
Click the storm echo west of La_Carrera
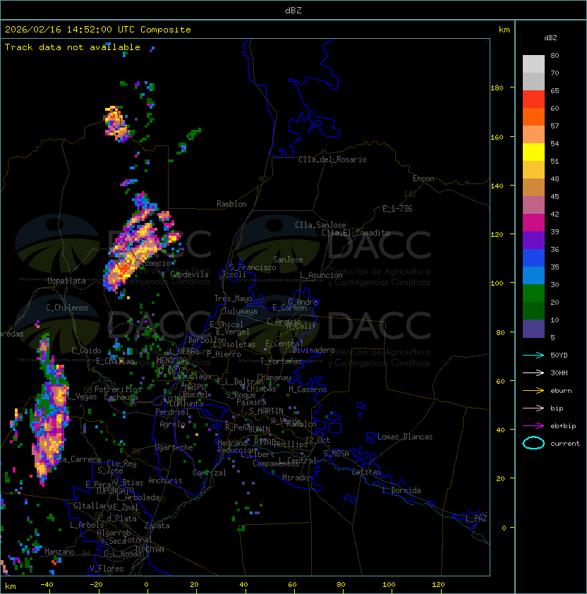point(49,424)
